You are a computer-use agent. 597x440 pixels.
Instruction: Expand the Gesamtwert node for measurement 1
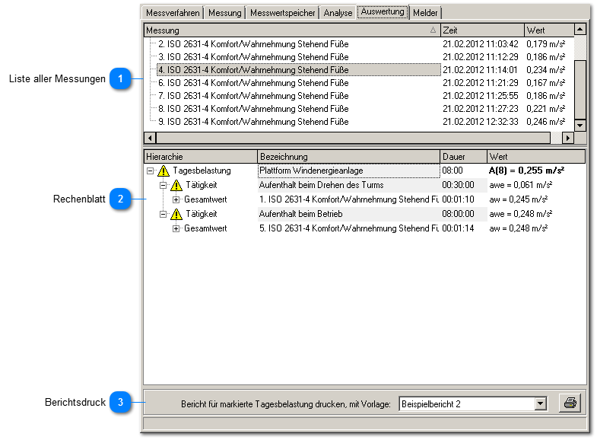click(x=176, y=200)
